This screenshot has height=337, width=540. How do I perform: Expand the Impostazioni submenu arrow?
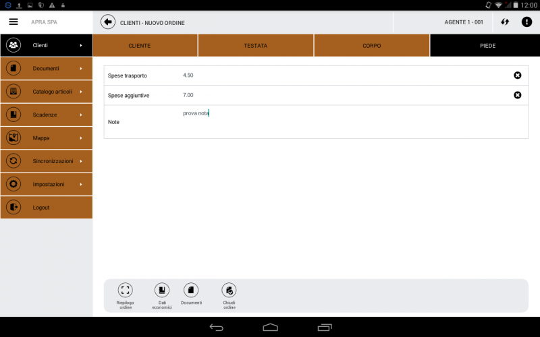click(x=81, y=184)
